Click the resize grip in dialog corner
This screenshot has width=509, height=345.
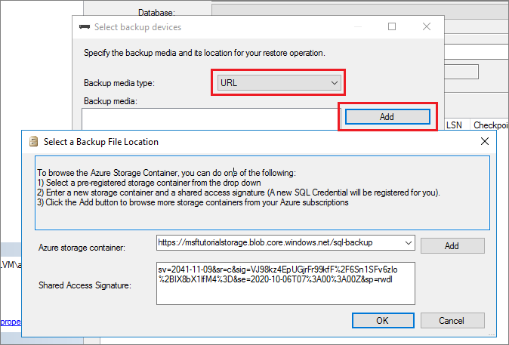[494, 331]
